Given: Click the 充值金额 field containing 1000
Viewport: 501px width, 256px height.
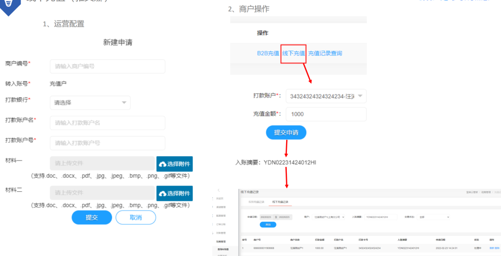Looking at the screenshot, I should pos(327,114).
